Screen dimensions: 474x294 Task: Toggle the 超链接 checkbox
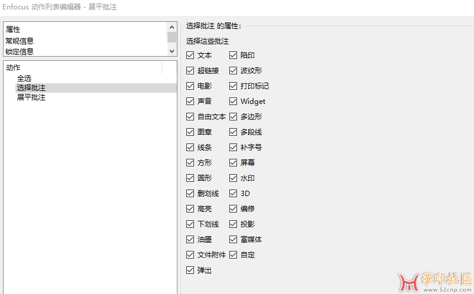190,70
